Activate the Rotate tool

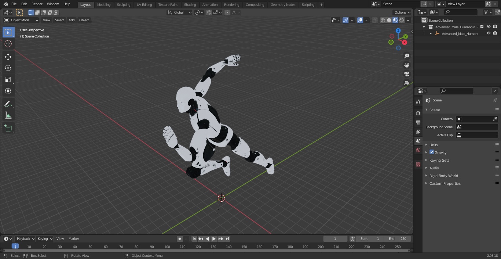pos(8,68)
